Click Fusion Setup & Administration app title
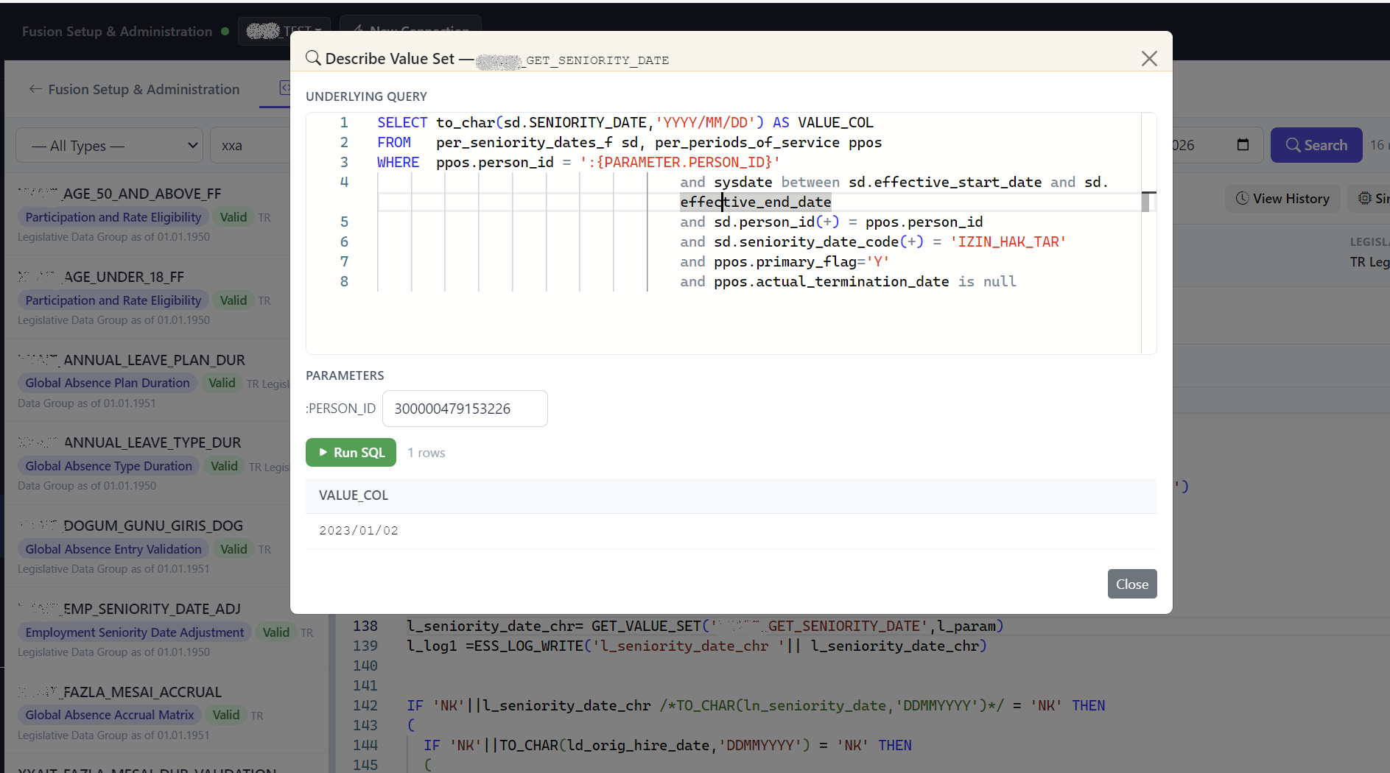This screenshot has width=1390, height=773. click(117, 32)
